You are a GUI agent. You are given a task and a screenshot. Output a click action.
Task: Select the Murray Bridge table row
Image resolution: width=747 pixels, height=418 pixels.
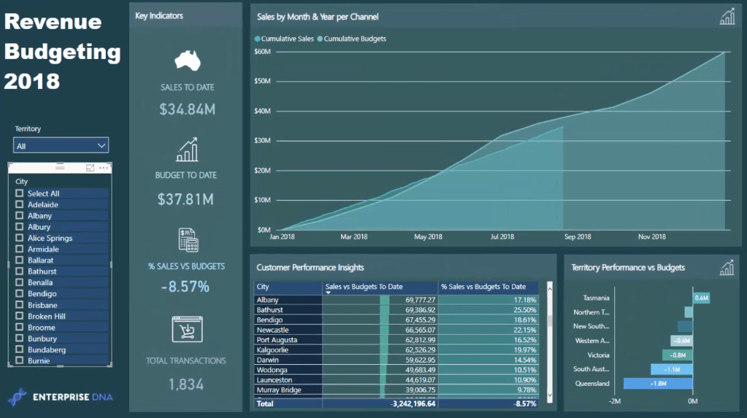point(397,390)
